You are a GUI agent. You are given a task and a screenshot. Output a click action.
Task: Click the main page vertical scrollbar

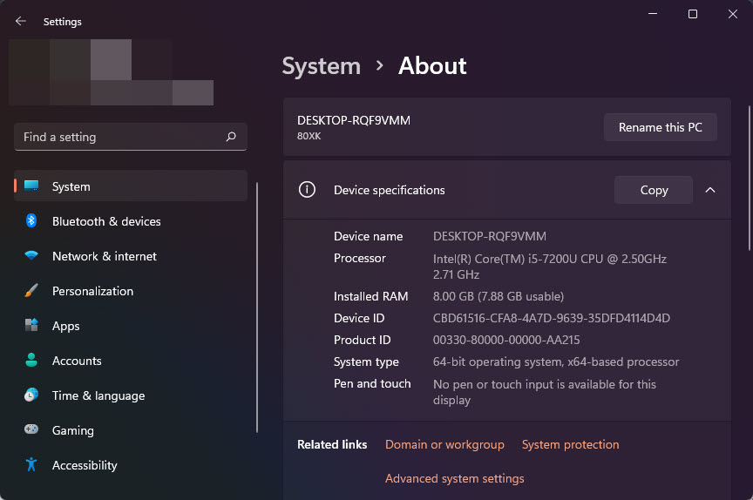[x=750, y=178]
